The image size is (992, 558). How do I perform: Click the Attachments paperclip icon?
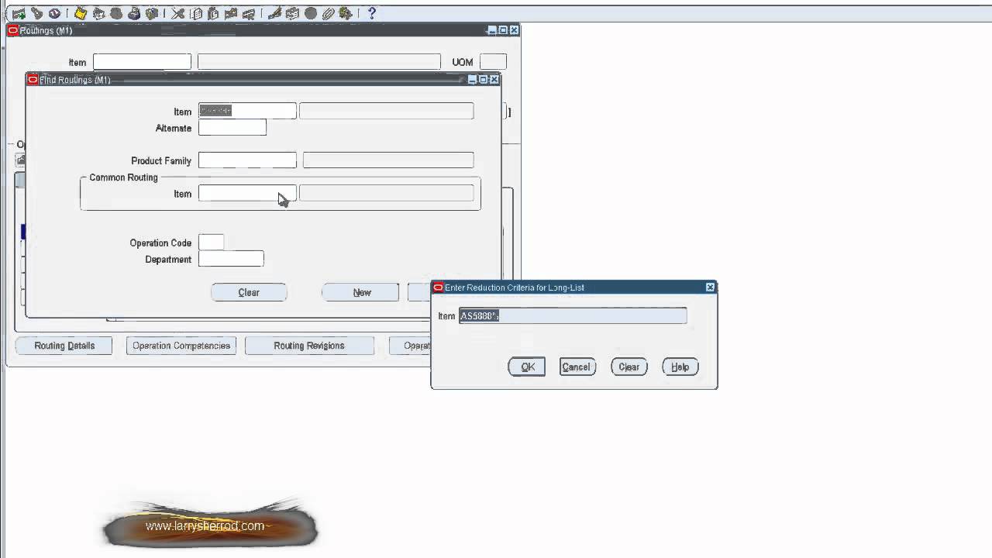point(328,14)
